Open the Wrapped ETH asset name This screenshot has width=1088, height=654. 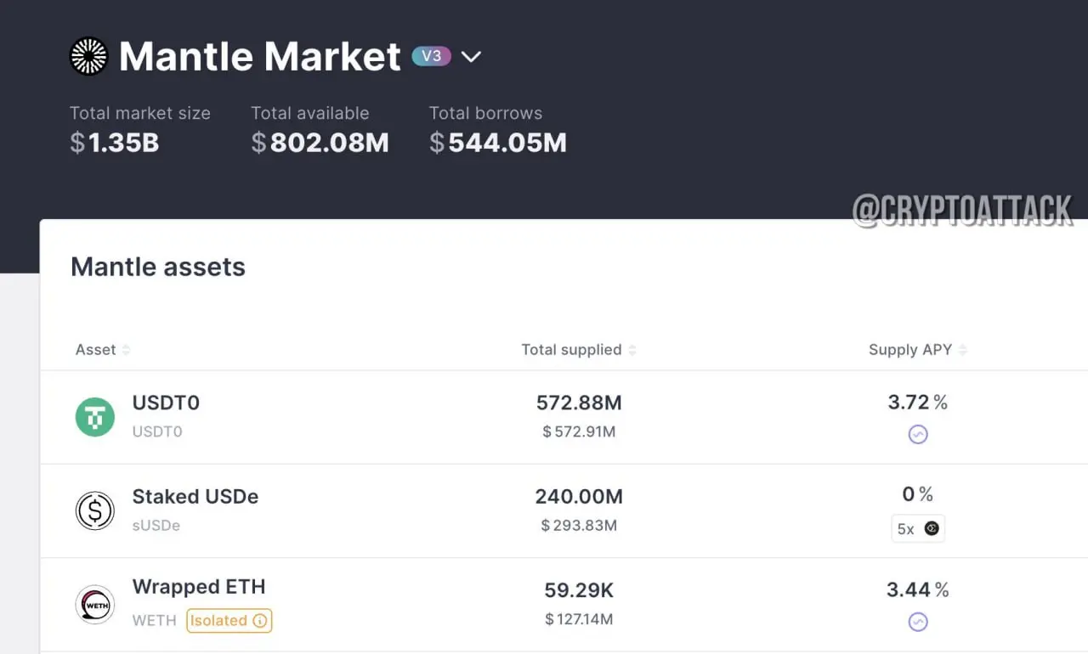tap(199, 587)
